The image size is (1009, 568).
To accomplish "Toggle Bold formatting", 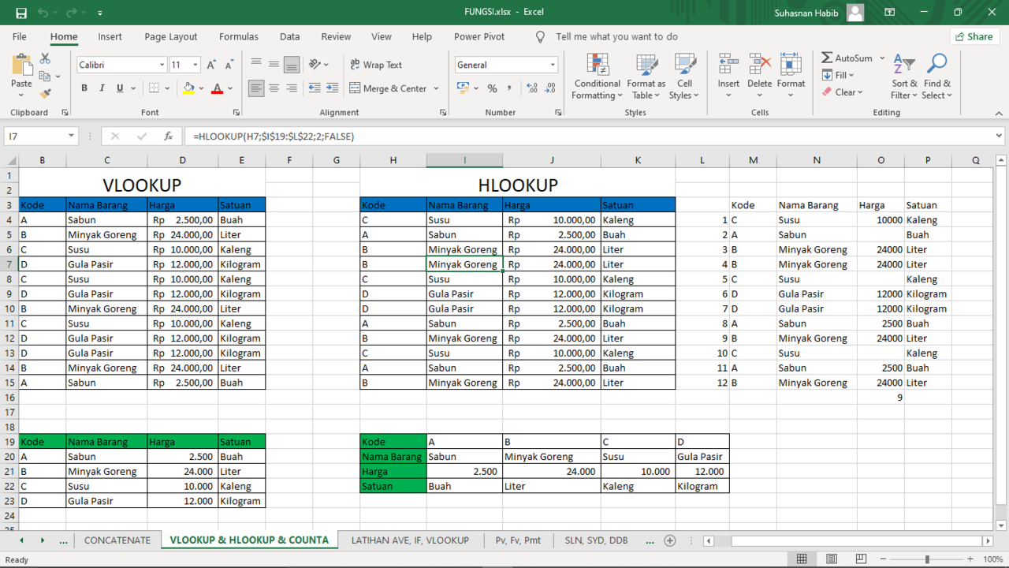I will pyautogui.click(x=84, y=88).
